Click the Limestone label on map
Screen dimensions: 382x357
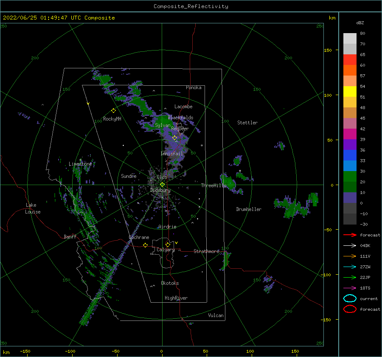click(x=80, y=164)
